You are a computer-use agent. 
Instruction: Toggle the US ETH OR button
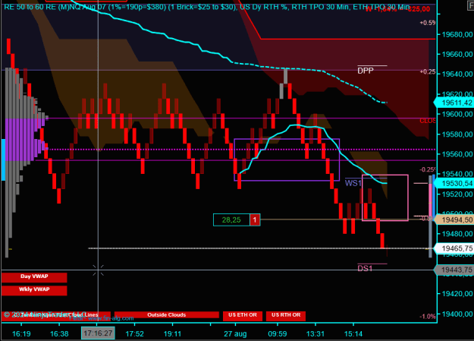243,316
